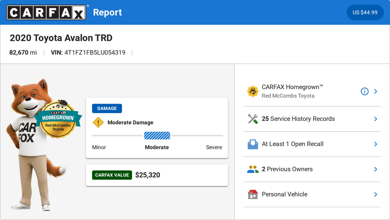Image resolution: width=390 pixels, height=220 pixels.
Task: Click the US $44.99 price button
Action: click(365, 12)
